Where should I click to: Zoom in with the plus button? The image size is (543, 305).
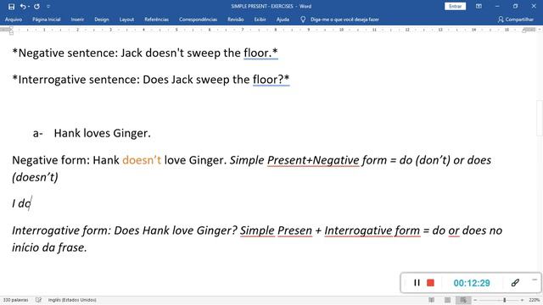[x=522, y=300]
